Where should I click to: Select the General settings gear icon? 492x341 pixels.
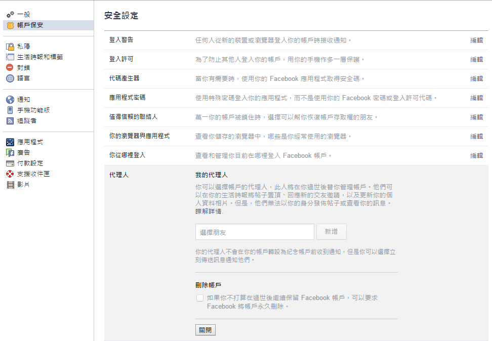coord(11,15)
